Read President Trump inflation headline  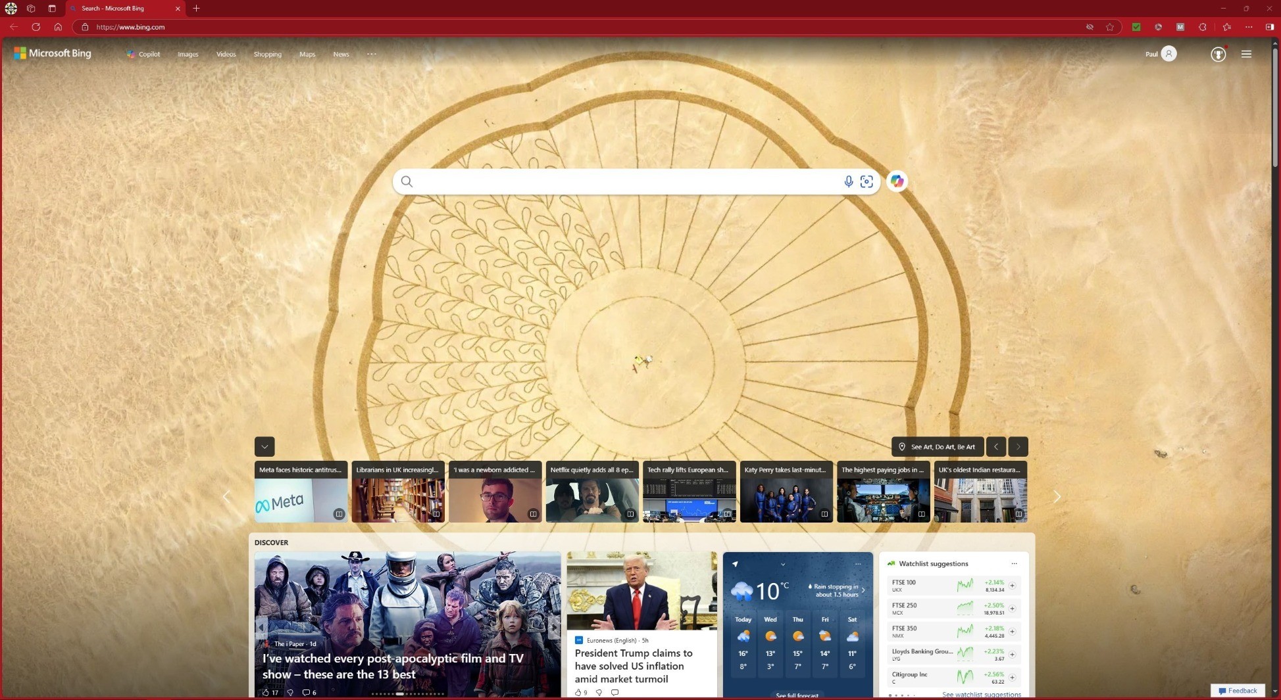point(634,666)
